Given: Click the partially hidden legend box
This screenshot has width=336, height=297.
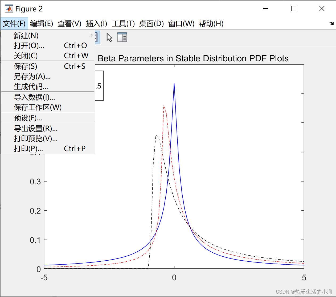Looking at the screenshot, I should click(99, 86).
